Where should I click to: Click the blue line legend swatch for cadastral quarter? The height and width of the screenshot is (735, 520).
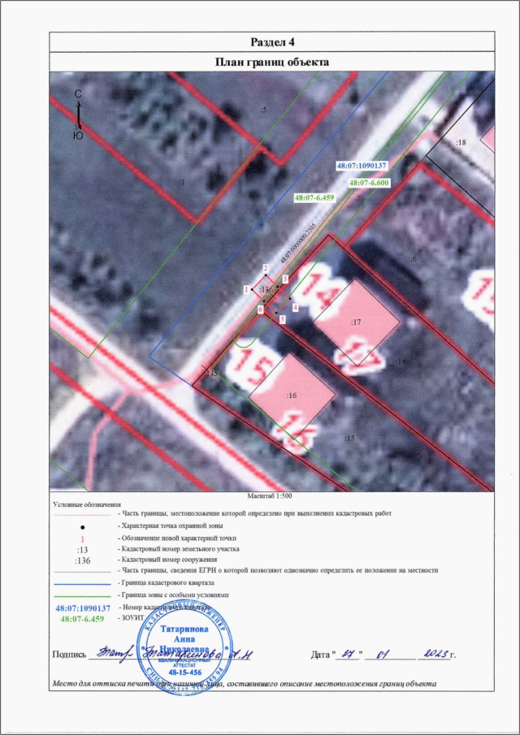point(81,584)
